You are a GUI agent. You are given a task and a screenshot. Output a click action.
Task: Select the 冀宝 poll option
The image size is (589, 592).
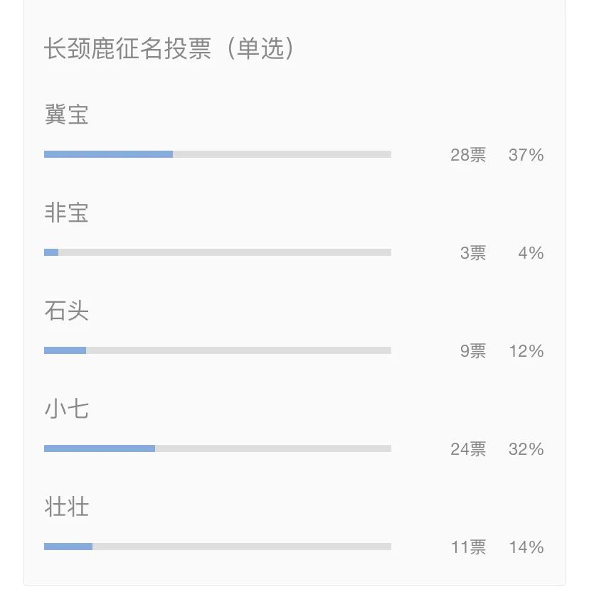pyautogui.click(x=66, y=114)
